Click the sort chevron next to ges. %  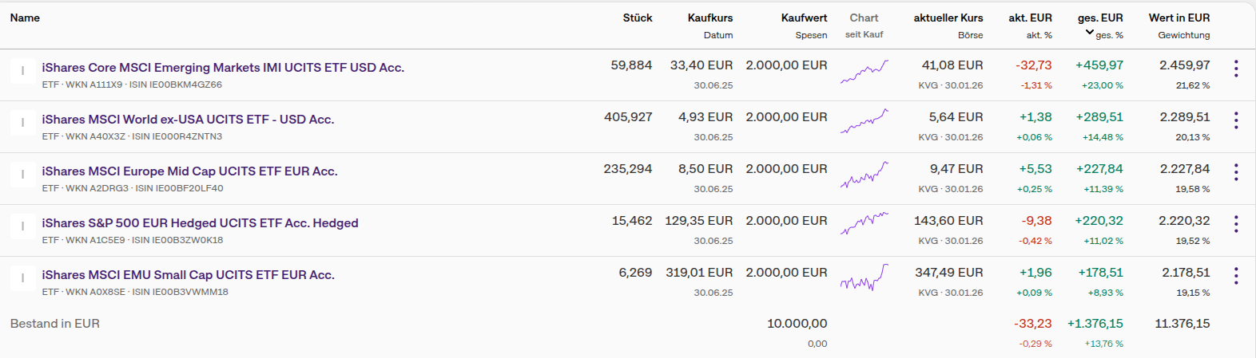click(x=1090, y=33)
